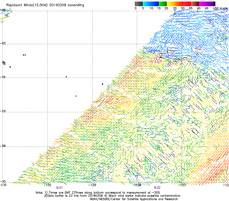Click the latitude label '-28'
Image resolution: width=229 pixels, height=201 pixels.
pos(3,146)
